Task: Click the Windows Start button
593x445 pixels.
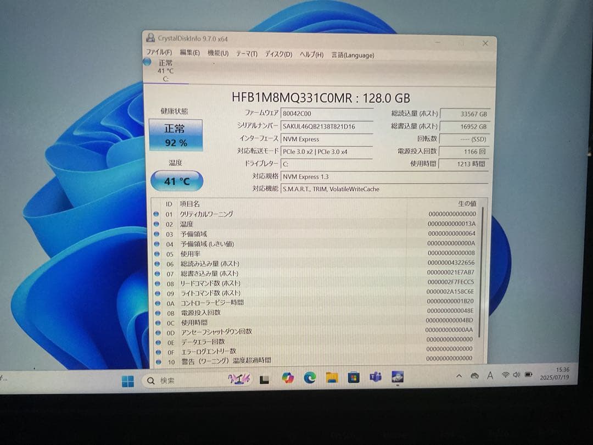Action: pos(128,379)
